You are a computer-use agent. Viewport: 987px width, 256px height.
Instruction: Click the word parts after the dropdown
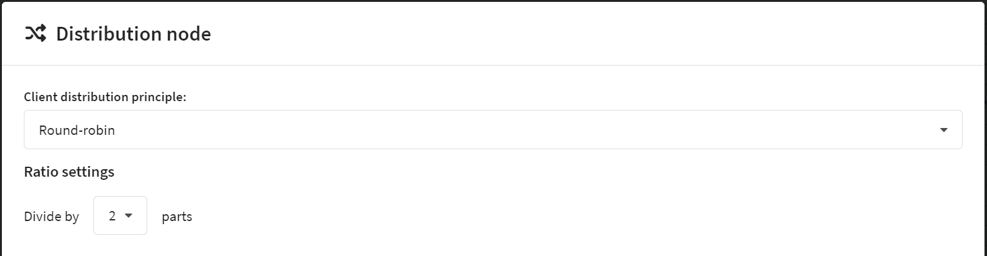coord(177,217)
